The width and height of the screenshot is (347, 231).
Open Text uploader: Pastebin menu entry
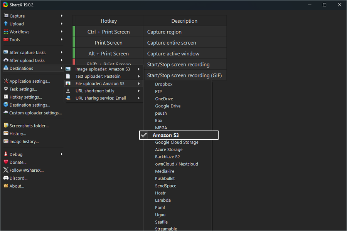[x=98, y=76]
